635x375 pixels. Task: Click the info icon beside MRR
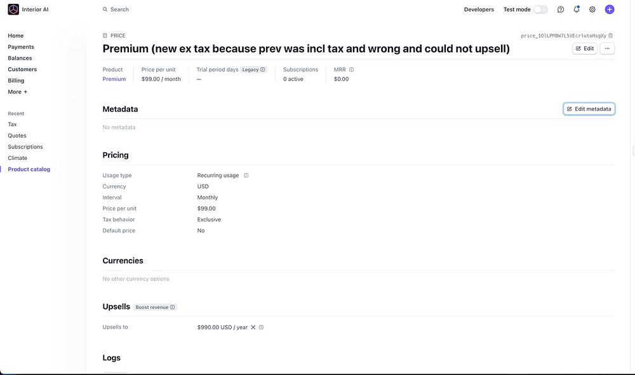[x=351, y=70]
